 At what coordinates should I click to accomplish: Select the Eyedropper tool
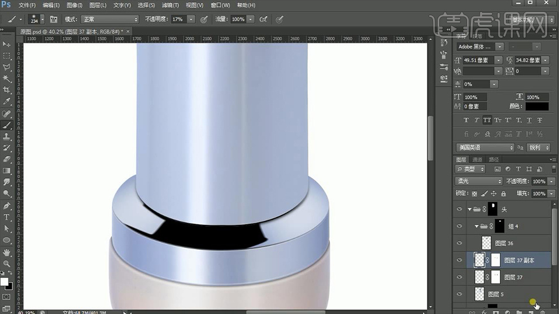[x=7, y=101]
